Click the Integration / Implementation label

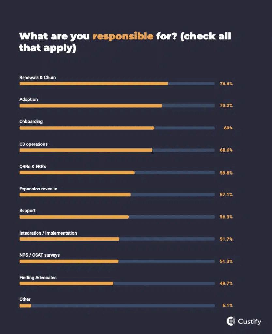[x=48, y=233]
